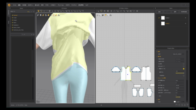Image resolution: width=196 pixels, height=110 pixels.
Task: Click the refresh icon beside the Library search field
Action: point(32,35)
